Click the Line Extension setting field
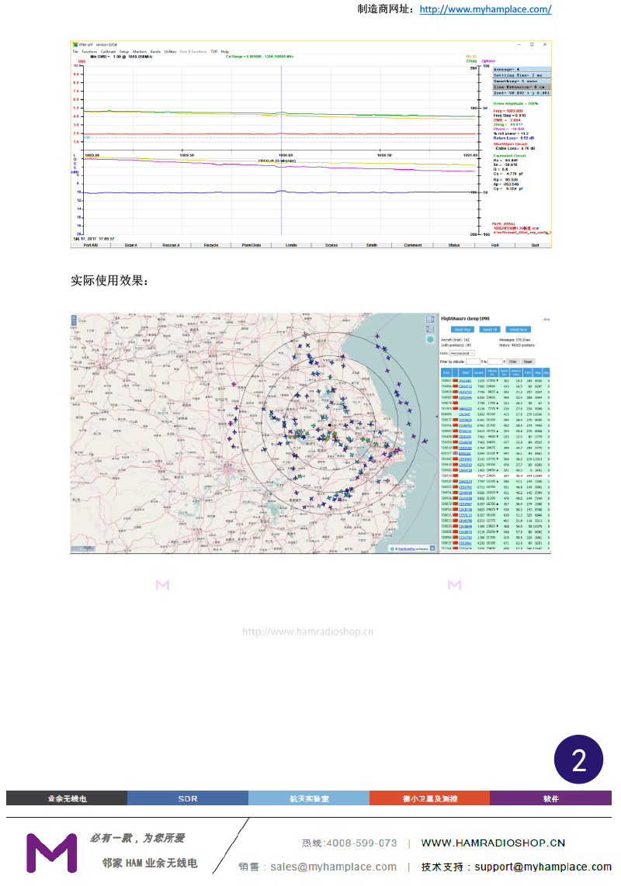Screen dimensions: 621x886 tap(522, 87)
